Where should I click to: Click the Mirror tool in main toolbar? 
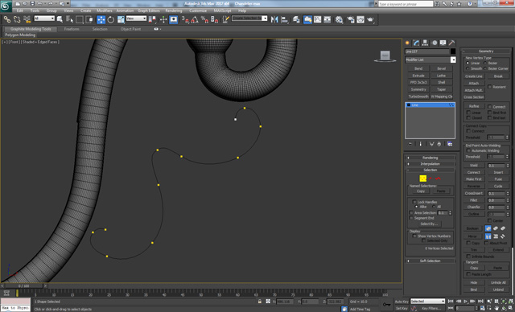pyautogui.click(x=274, y=19)
